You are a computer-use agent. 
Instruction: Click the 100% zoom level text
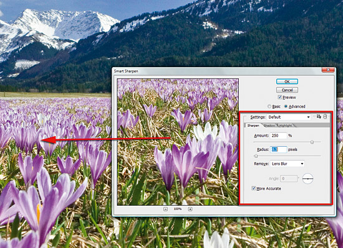click(x=178, y=209)
